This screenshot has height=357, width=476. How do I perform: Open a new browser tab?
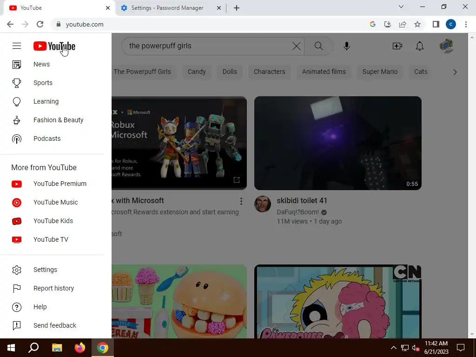tap(237, 8)
